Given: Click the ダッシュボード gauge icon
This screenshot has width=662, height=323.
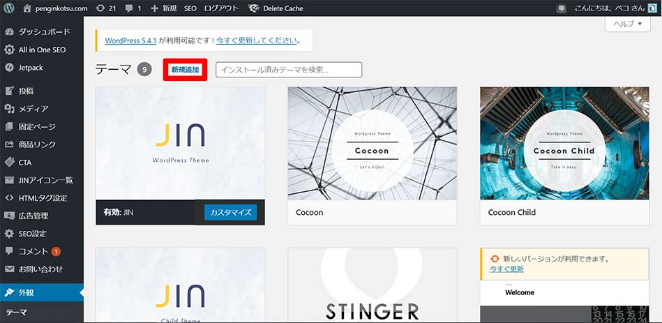Looking at the screenshot, I should coord(9,32).
